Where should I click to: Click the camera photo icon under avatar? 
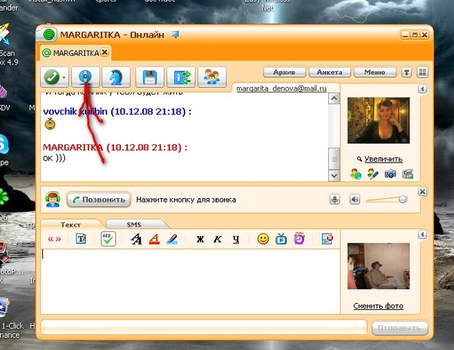390,174
